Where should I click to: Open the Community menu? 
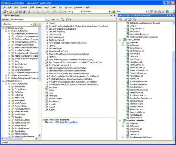click(79, 7)
